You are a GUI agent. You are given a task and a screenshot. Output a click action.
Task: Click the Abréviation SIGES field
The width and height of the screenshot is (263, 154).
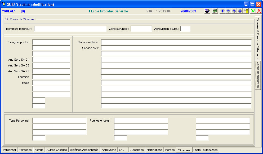[x=185, y=29]
